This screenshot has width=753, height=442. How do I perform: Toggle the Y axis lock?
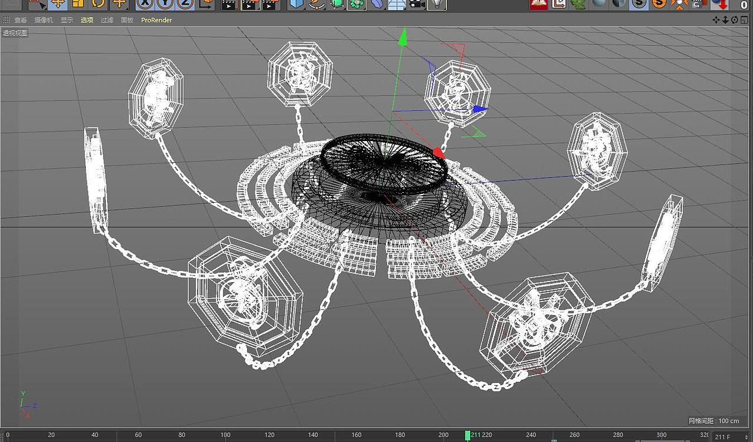pos(165,5)
